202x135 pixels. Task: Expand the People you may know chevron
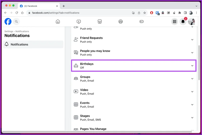(192, 53)
